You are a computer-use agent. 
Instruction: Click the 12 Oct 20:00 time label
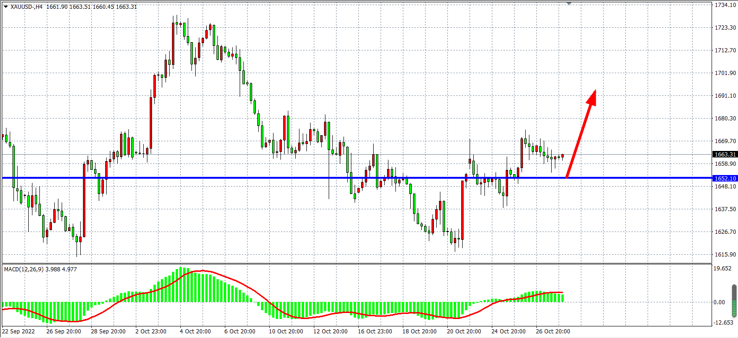coord(331,332)
